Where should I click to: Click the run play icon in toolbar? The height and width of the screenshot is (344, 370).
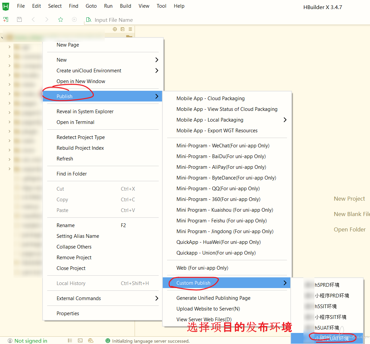74,20
